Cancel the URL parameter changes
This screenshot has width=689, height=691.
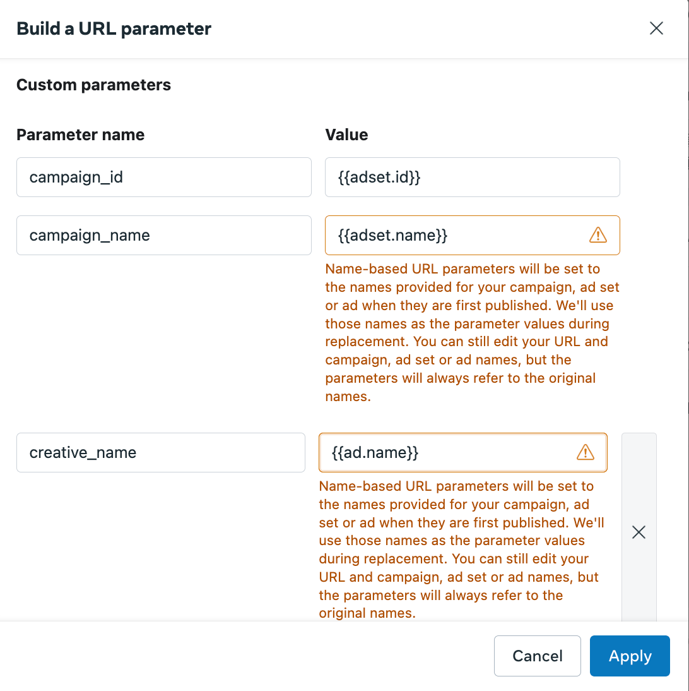point(537,656)
